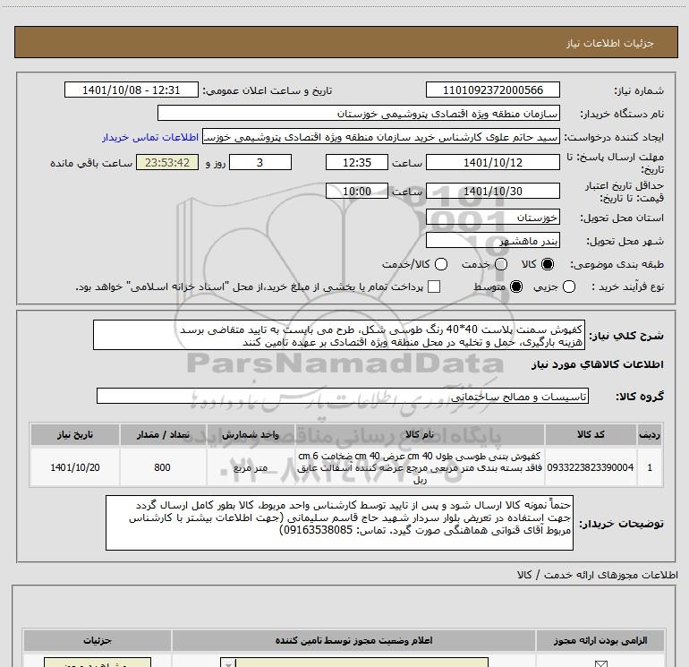Click the delivery city field بندر ماهشهر

click(492, 241)
